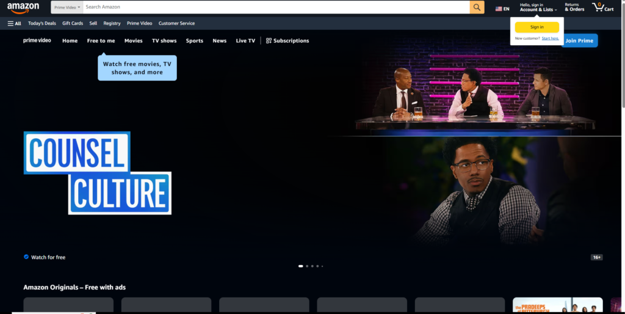Click Amazon Originals – Free with ads heading
625x314 pixels.
click(74, 287)
